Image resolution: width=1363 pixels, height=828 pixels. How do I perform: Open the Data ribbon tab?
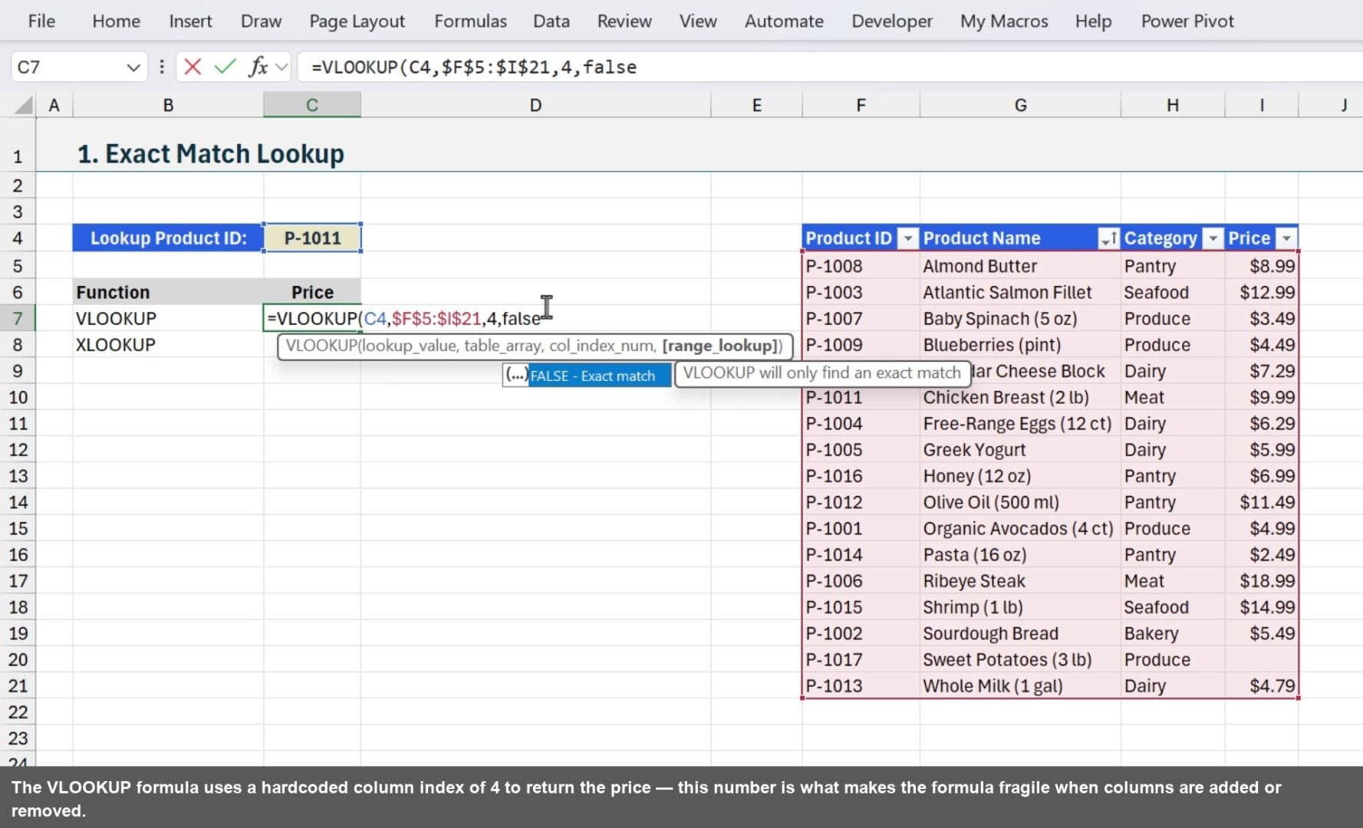(x=551, y=21)
